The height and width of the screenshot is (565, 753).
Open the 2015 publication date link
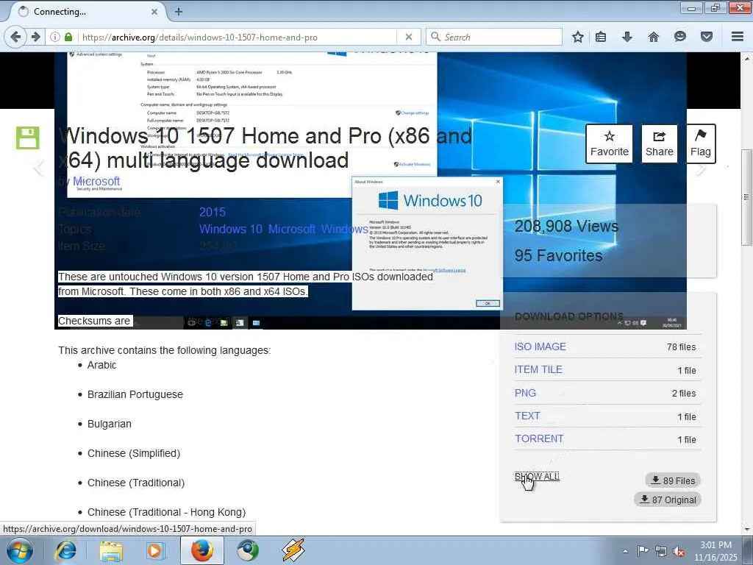click(213, 212)
